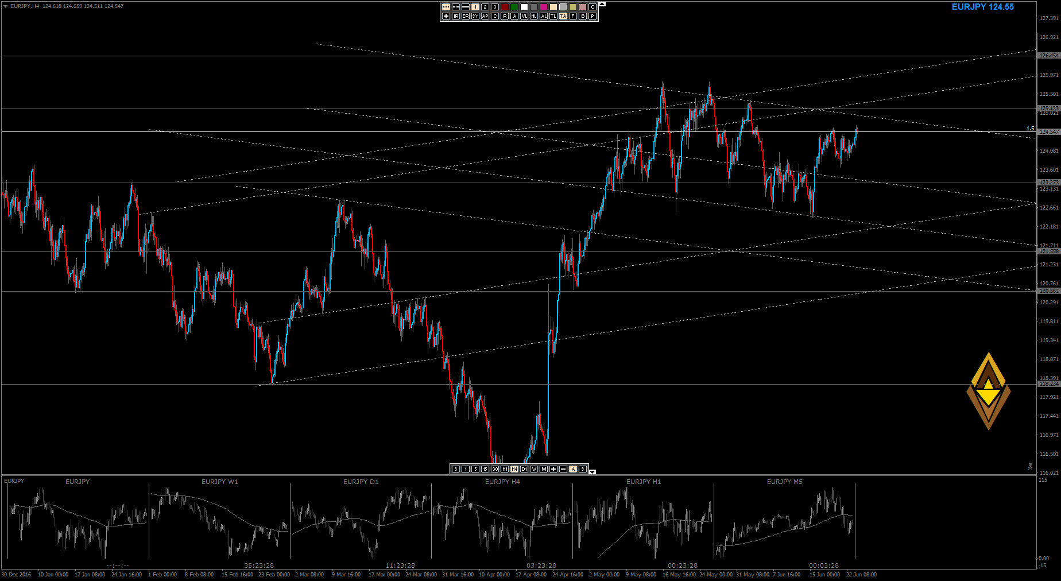The width and height of the screenshot is (1061, 581).
Task: Click the F button in drawing toolbar
Action: pyautogui.click(x=573, y=16)
